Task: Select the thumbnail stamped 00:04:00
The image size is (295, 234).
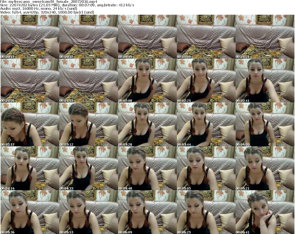Action: pyautogui.click(x=265, y=124)
